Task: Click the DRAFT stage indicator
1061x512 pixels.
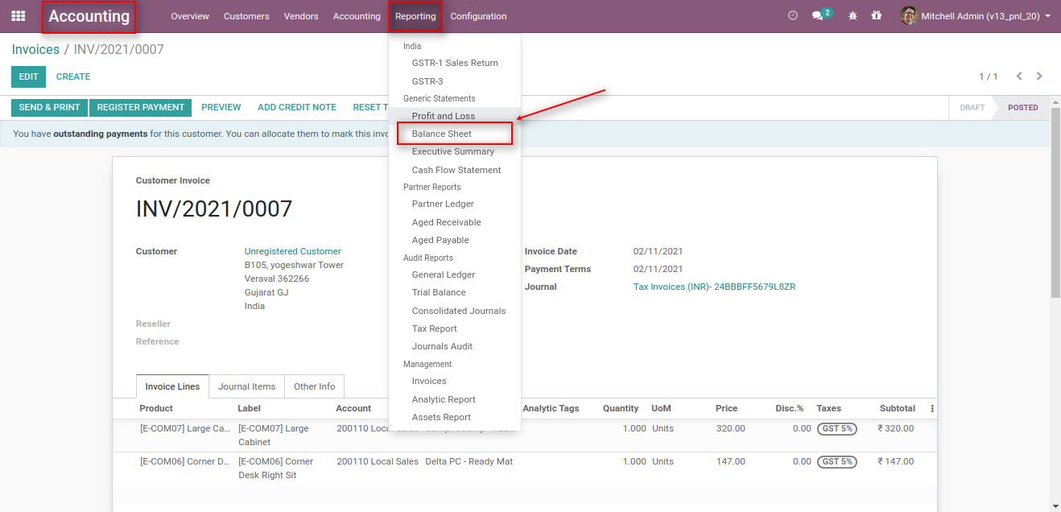Action: click(x=972, y=107)
